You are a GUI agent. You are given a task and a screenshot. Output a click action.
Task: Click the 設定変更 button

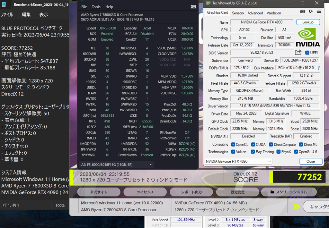point(237,192)
